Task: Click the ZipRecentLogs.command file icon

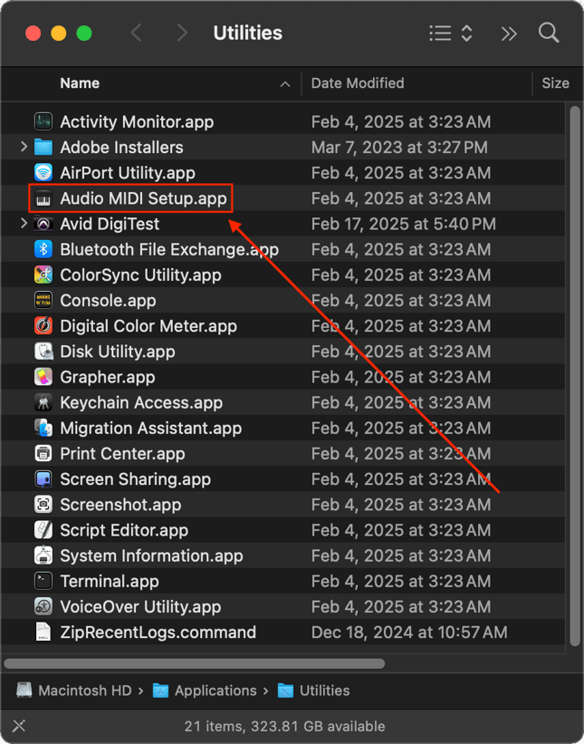Action: click(43, 633)
